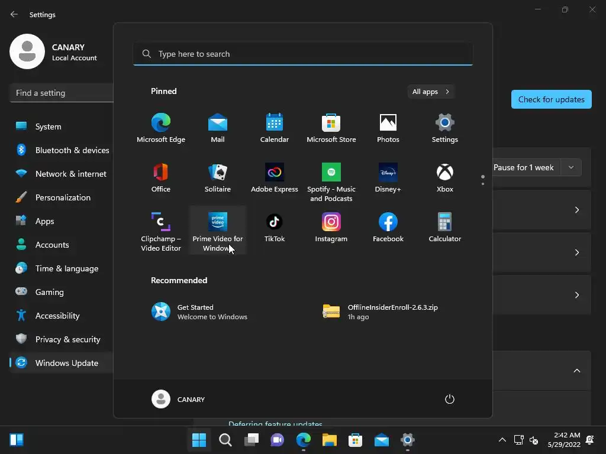Expand the Pause for 1 week dropdown

point(571,167)
